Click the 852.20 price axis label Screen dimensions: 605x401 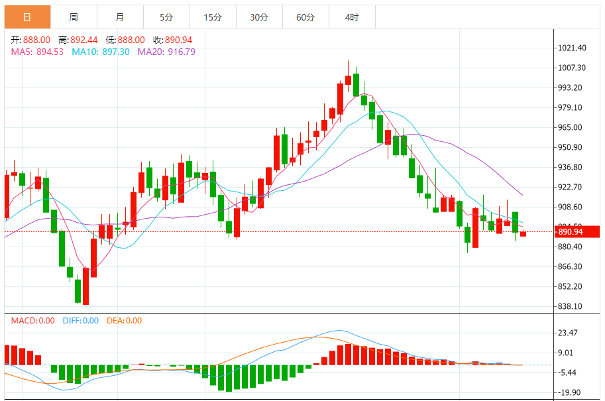tap(571, 287)
